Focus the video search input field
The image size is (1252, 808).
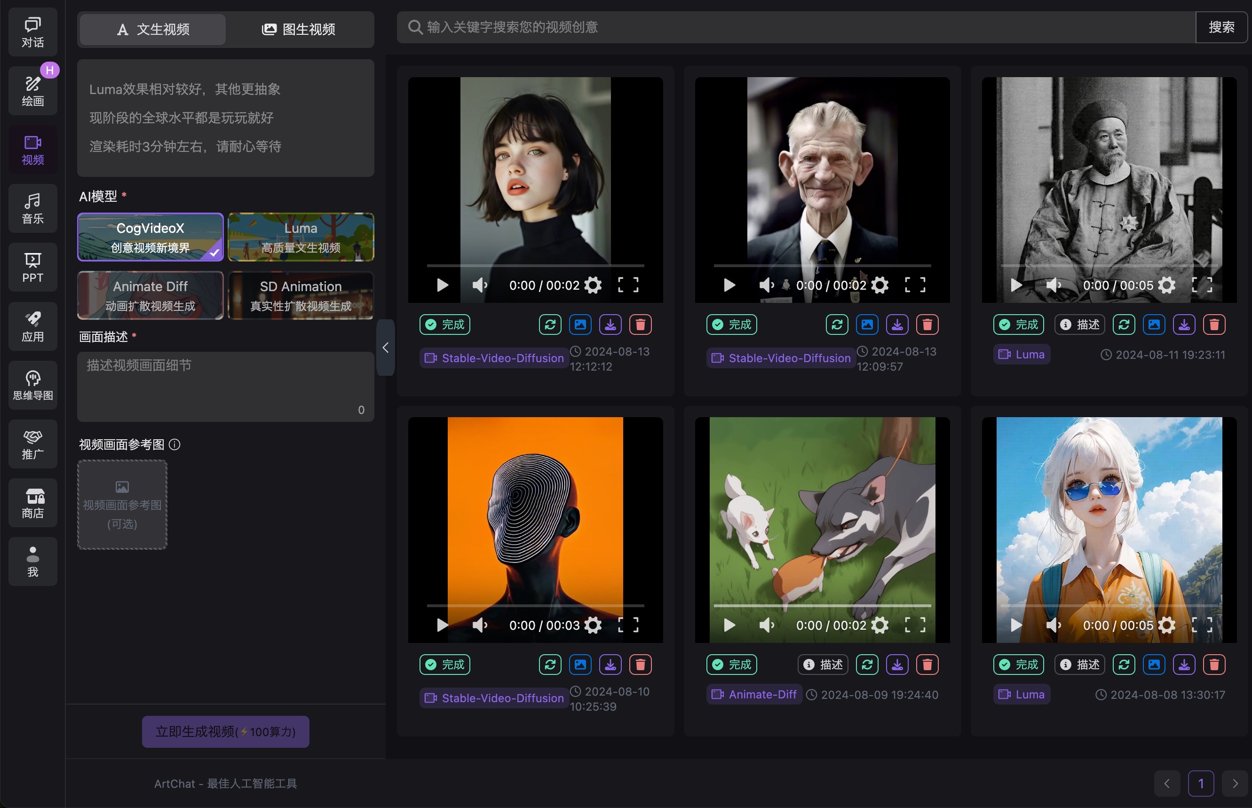796,27
